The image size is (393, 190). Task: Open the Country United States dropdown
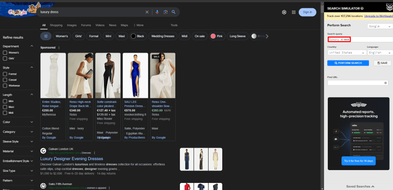tap(347, 53)
